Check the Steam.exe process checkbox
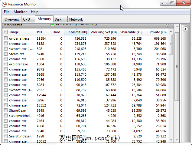Screen dimensions: 192x145 pos(5,54)
